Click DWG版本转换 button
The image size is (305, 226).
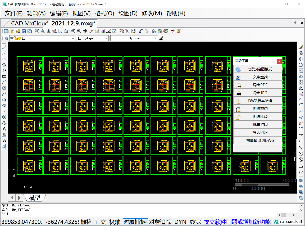coord(258,101)
